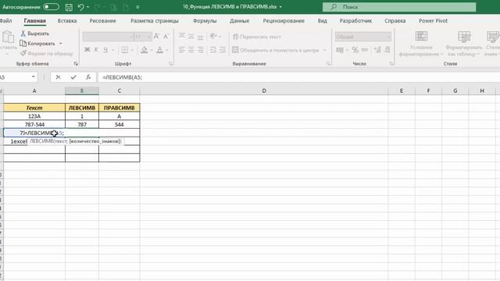Open Шрифт group dialog launcher
The height and width of the screenshot is (281, 500).
click(170, 64)
